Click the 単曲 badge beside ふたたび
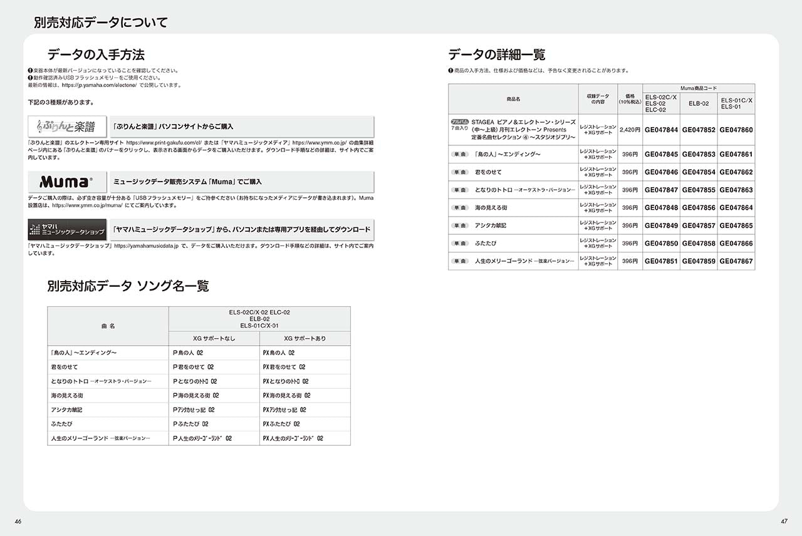The height and width of the screenshot is (536, 802). pyautogui.click(x=460, y=243)
